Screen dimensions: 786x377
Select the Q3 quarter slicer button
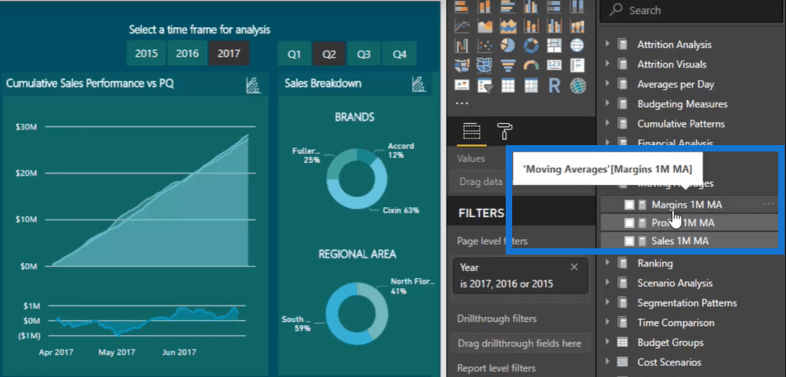tap(364, 54)
